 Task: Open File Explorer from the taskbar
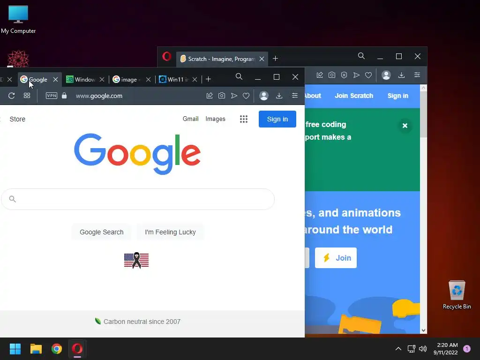[36, 349]
